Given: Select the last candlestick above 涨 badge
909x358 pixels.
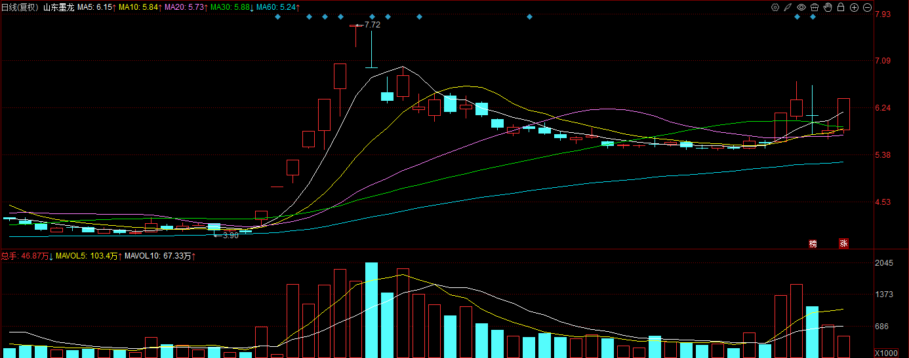Looking at the screenshot, I should coord(844,114).
